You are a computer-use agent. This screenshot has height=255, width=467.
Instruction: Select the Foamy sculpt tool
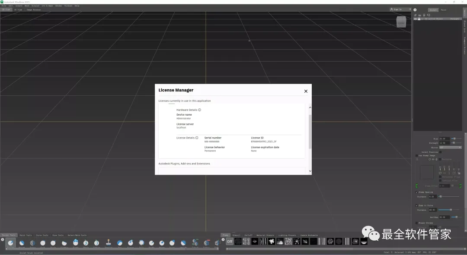[76, 242]
